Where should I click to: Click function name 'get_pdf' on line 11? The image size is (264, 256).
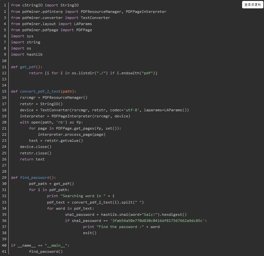click(28, 67)
